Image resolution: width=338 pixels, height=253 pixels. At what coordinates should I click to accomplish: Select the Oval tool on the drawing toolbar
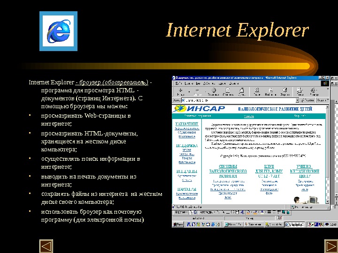pos(232,212)
